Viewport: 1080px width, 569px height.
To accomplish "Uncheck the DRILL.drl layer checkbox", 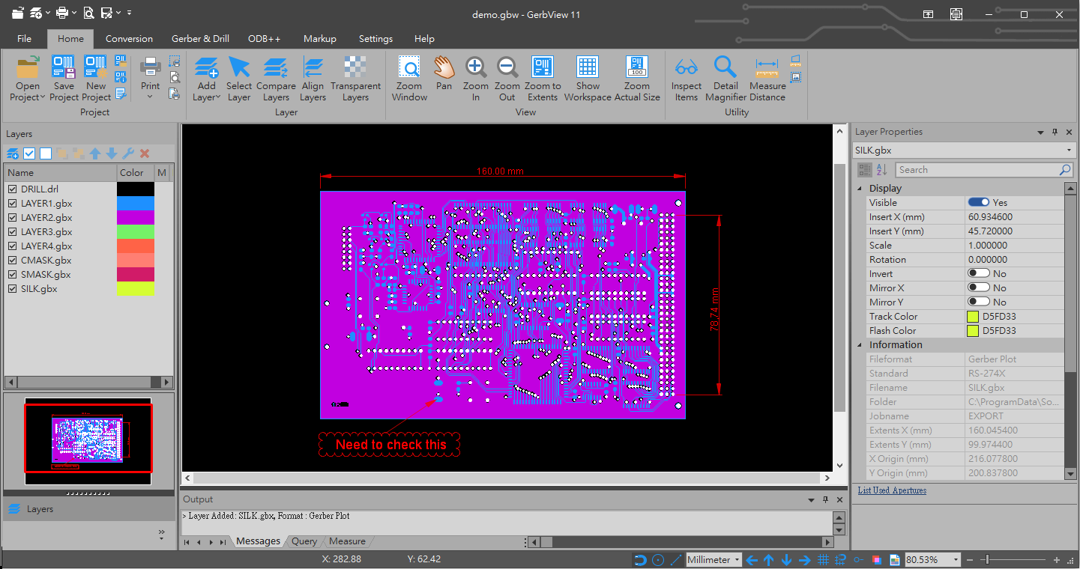I will [12, 189].
